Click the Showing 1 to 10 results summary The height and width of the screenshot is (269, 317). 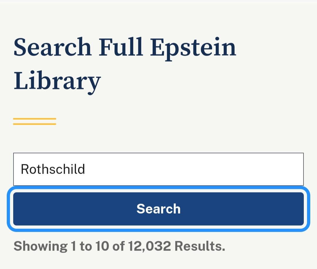119,246
